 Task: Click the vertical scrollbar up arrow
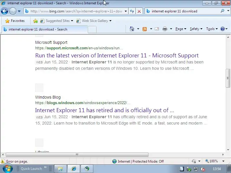pyautogui.click(x=228, y=37)
